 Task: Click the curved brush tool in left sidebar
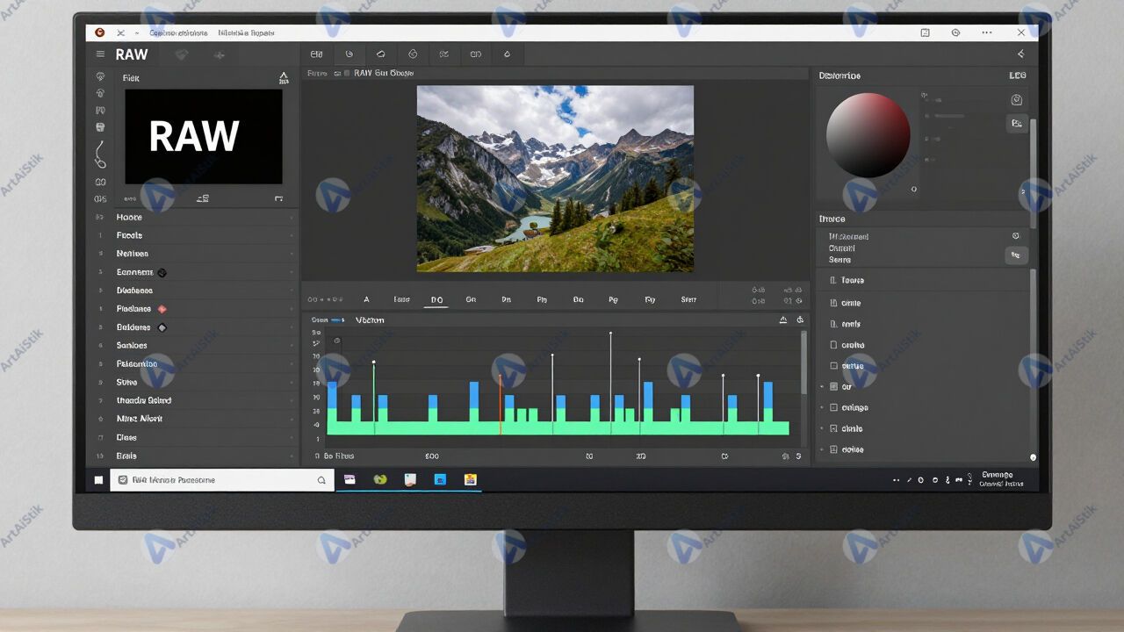coord(100,154)
